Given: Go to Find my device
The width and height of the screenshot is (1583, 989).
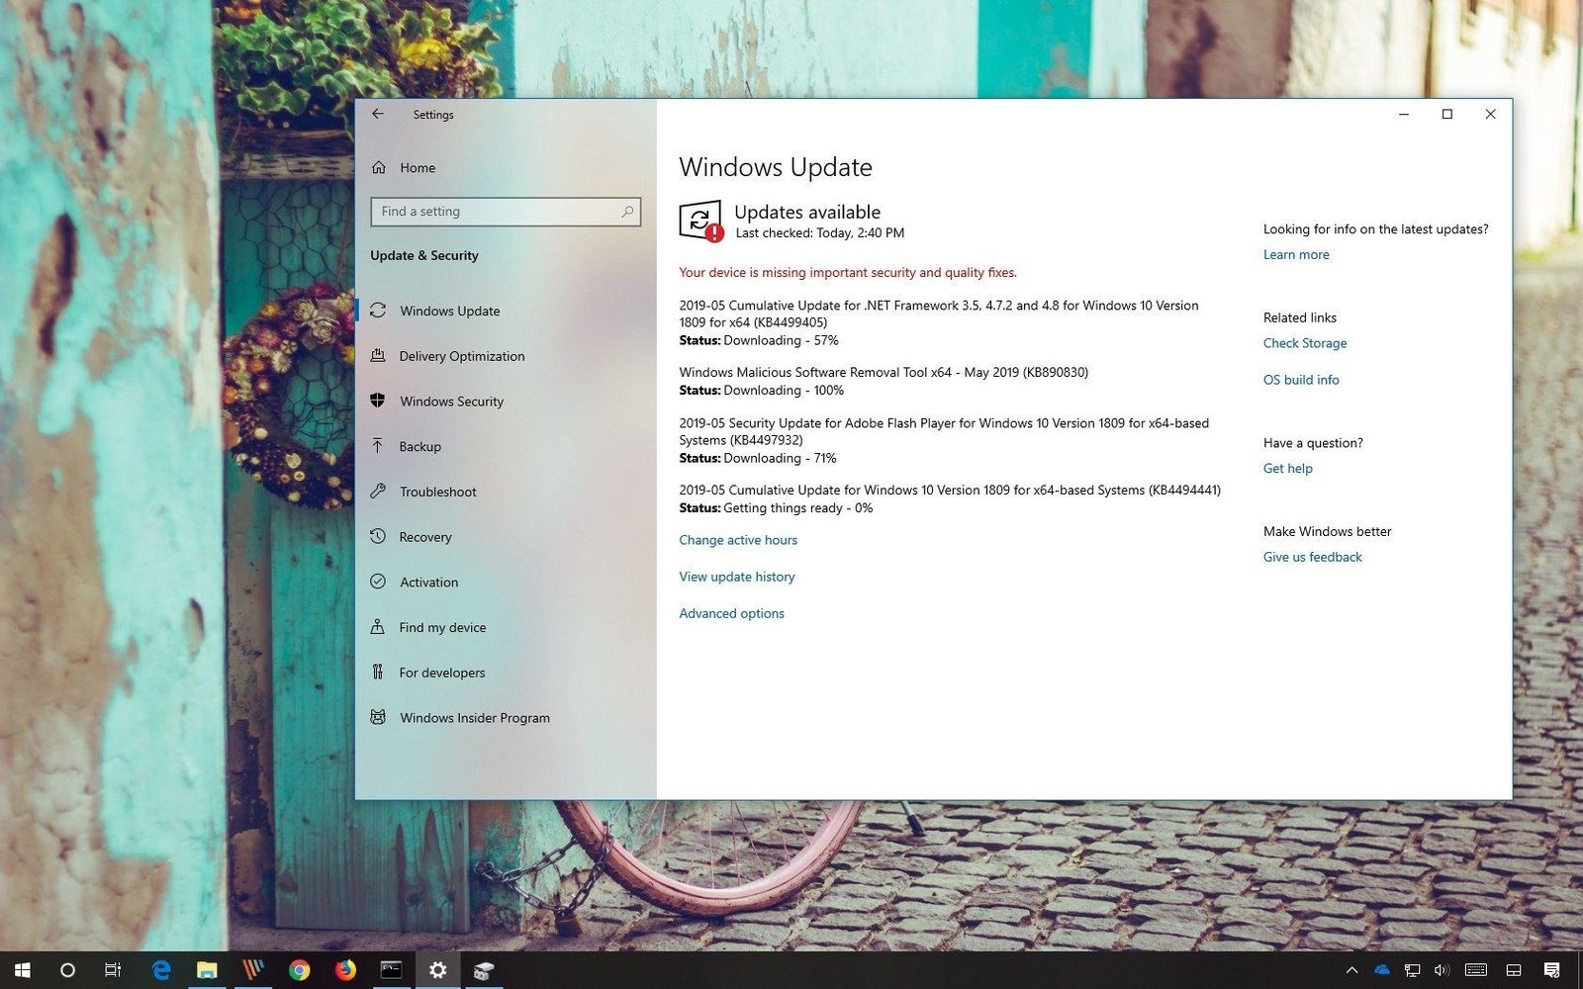Looking at the screenshot, I should [442, 628].
